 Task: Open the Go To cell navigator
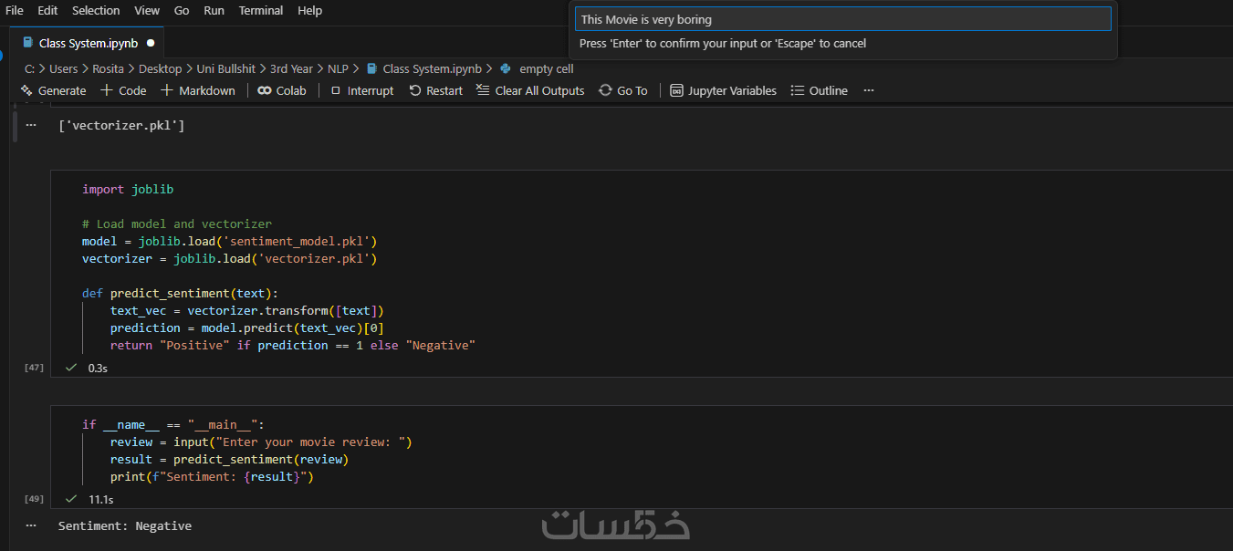(623, 90)
